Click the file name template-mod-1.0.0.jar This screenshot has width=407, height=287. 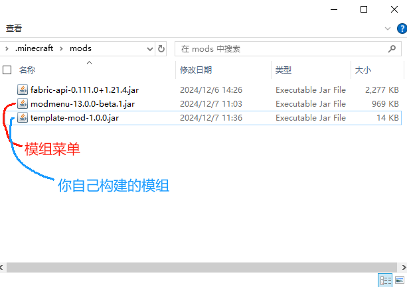pyautogui.click(x=75, y=118)
